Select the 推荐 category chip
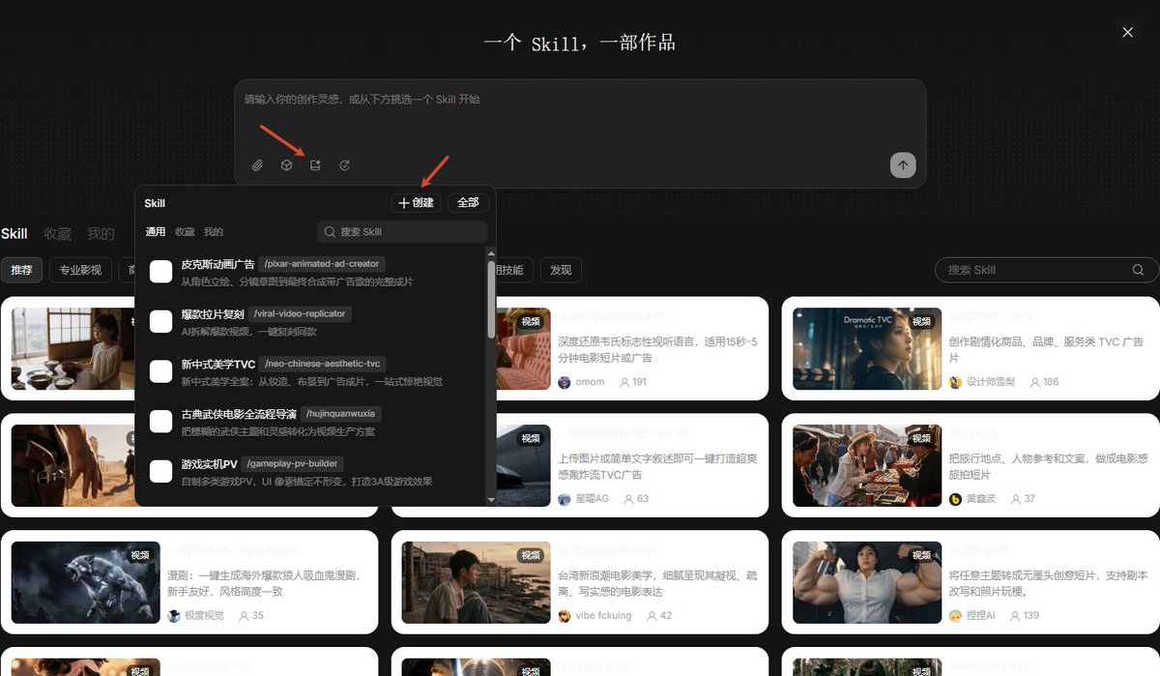This screenshot has width=1160, height=676. (x=21, y=270)
